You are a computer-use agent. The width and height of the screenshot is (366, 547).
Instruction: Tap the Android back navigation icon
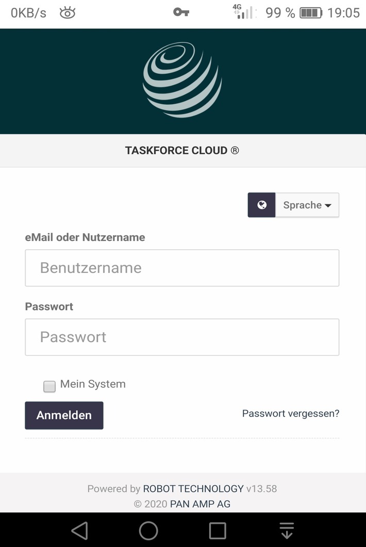79,530
